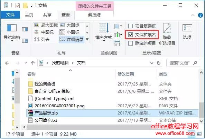Uncheck the 文件扩展名 checkbox
Viewport: 205px width, 139px height.
coord(130,35)
